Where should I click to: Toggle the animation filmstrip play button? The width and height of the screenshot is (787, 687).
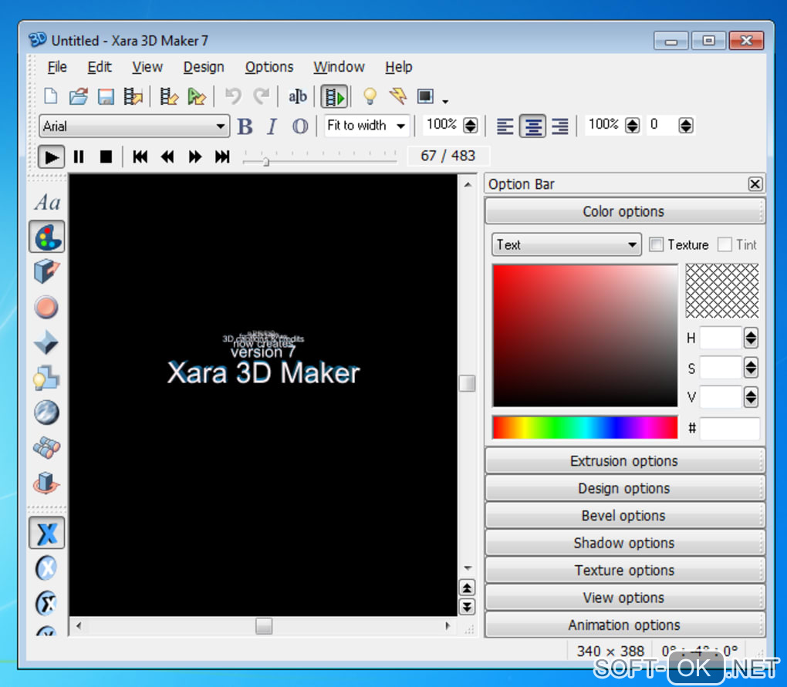point(334,96)
